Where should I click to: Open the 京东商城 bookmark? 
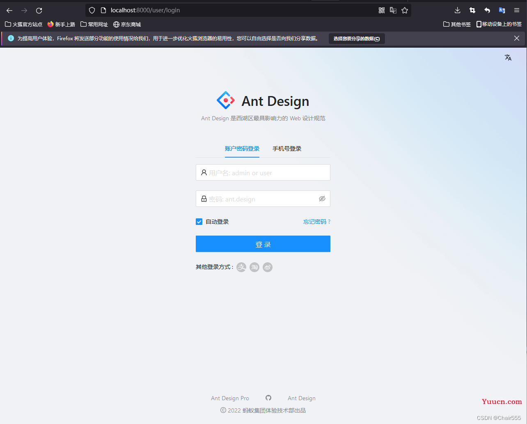click(x=127, y=24)
